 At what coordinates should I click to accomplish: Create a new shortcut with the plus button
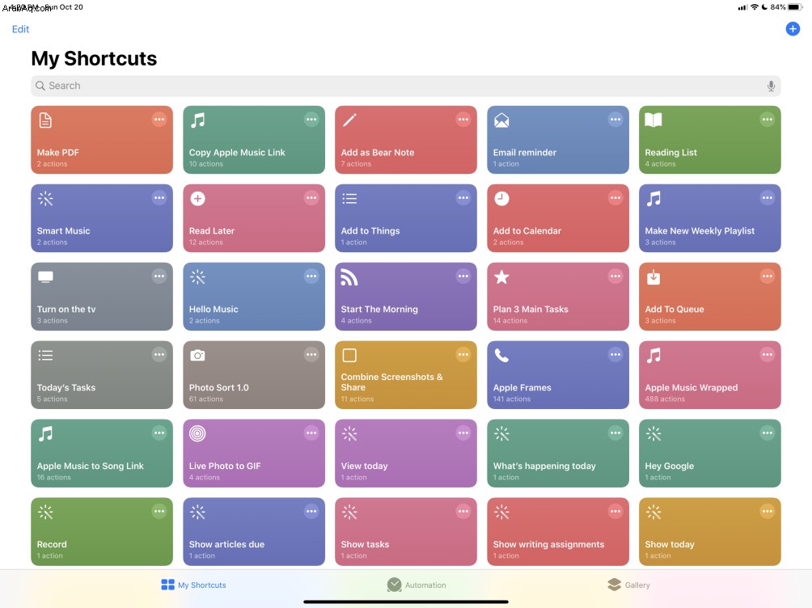tap(793, 29)
